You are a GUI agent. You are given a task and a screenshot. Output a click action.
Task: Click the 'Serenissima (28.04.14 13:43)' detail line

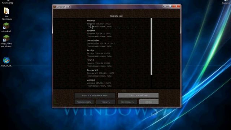point(101,43)
